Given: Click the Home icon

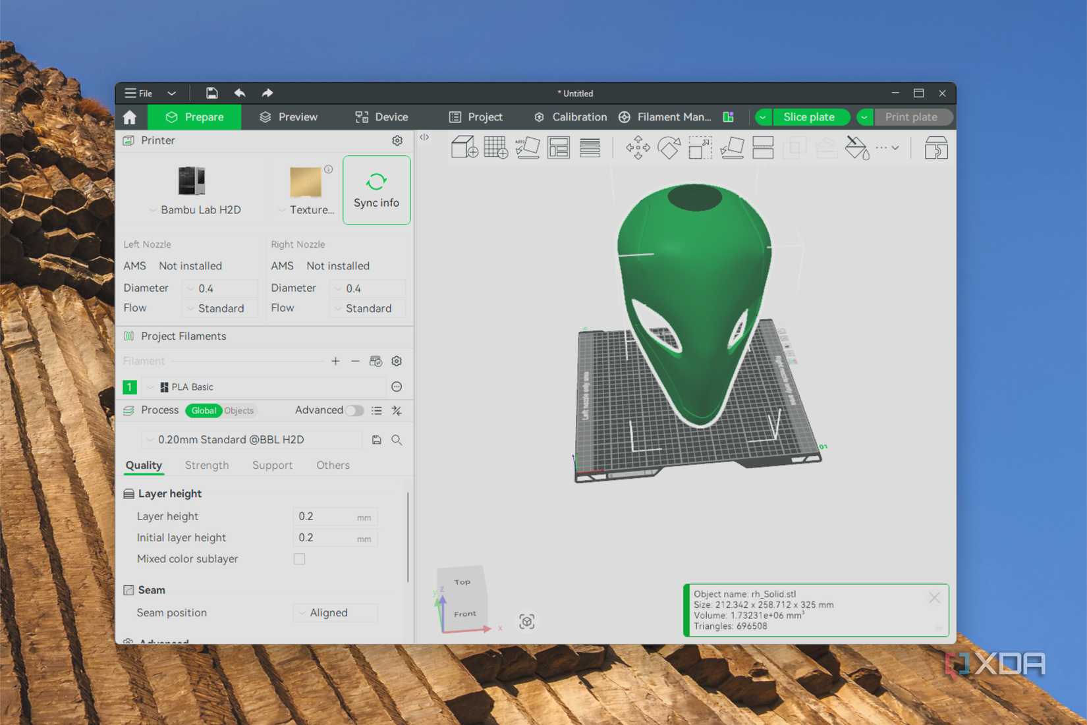Looking at the screenshot, I should point(130,117).
